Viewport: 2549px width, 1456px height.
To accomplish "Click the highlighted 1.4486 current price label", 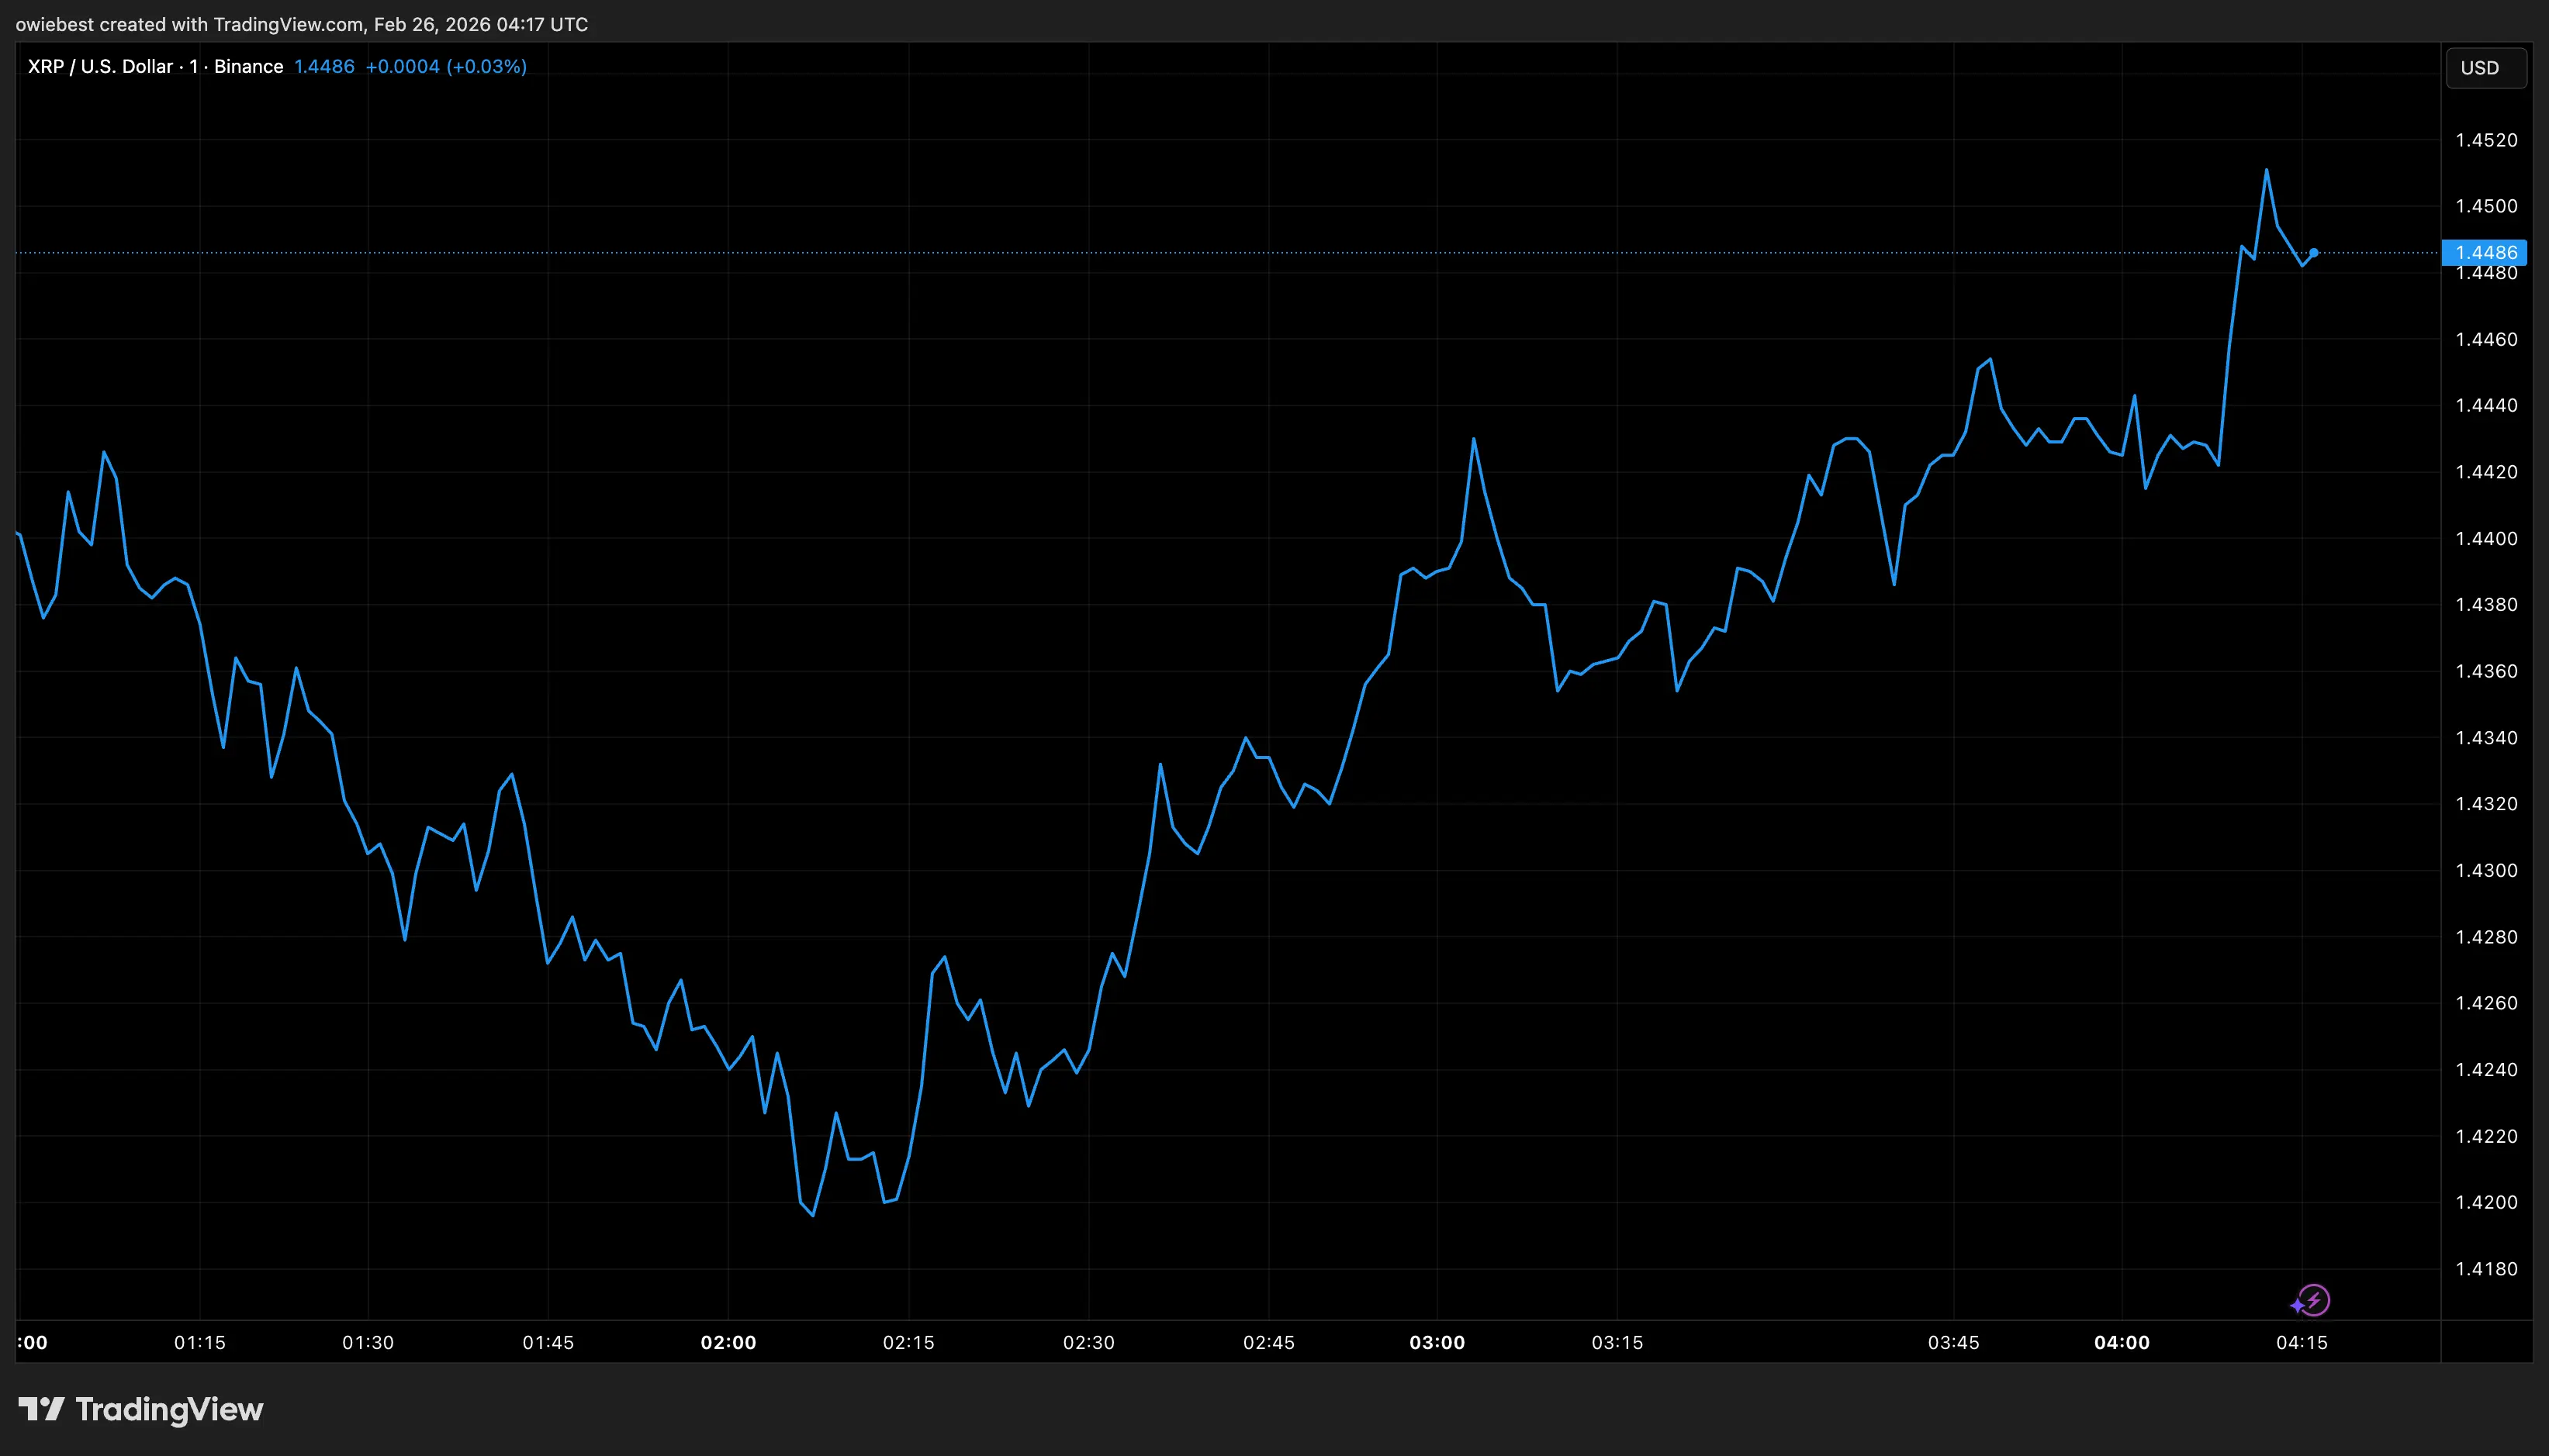I will click(x=2485, y=252).
